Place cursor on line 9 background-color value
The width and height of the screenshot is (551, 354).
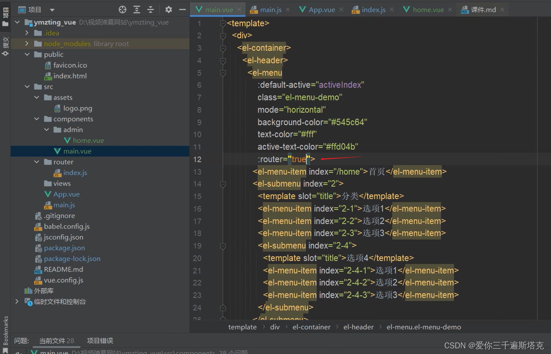[x=348, y=122]
